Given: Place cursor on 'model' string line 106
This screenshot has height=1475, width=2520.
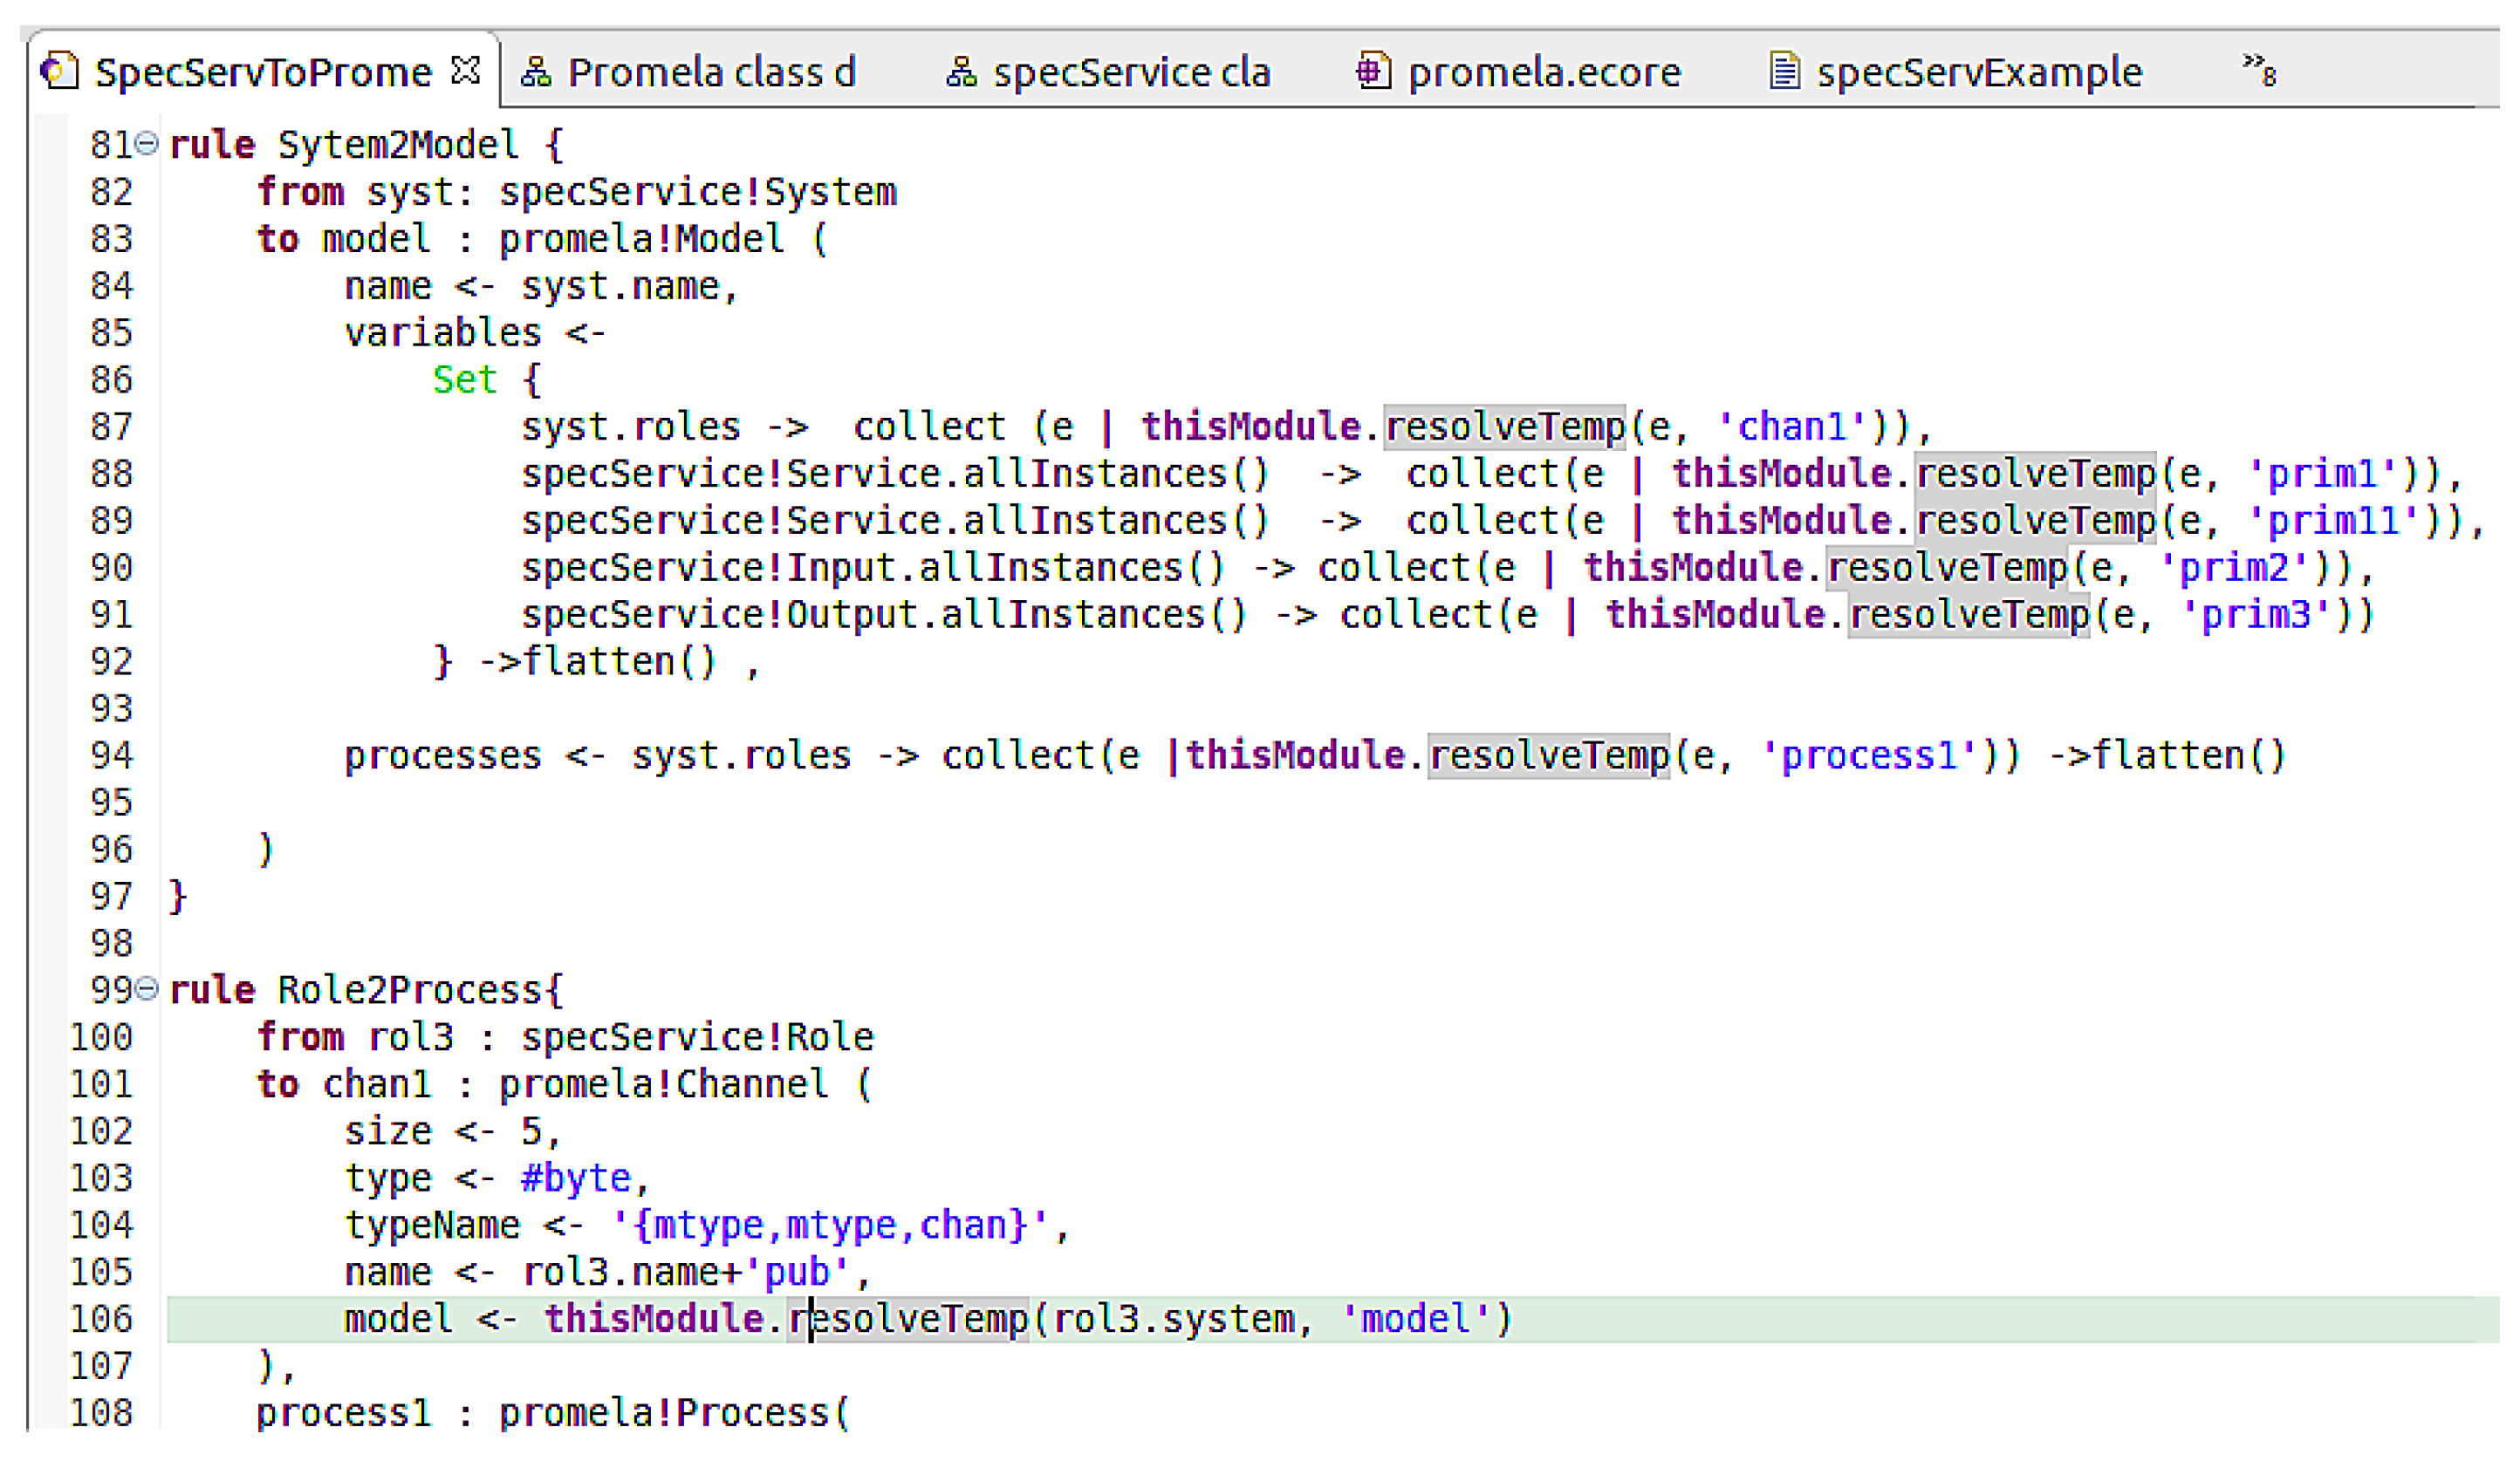Looking at the screenshot, I should click(1415, 1320).
